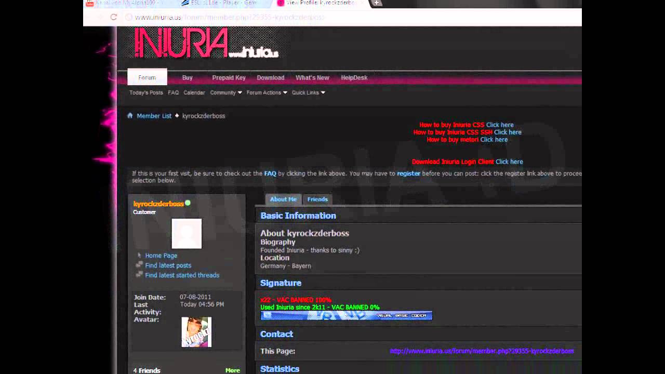The height and width of the screenshot is (374, 665).
Task: Select the View Profile browser tab
Action: 321,3
